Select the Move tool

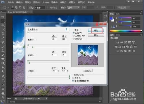coord(3,17)
